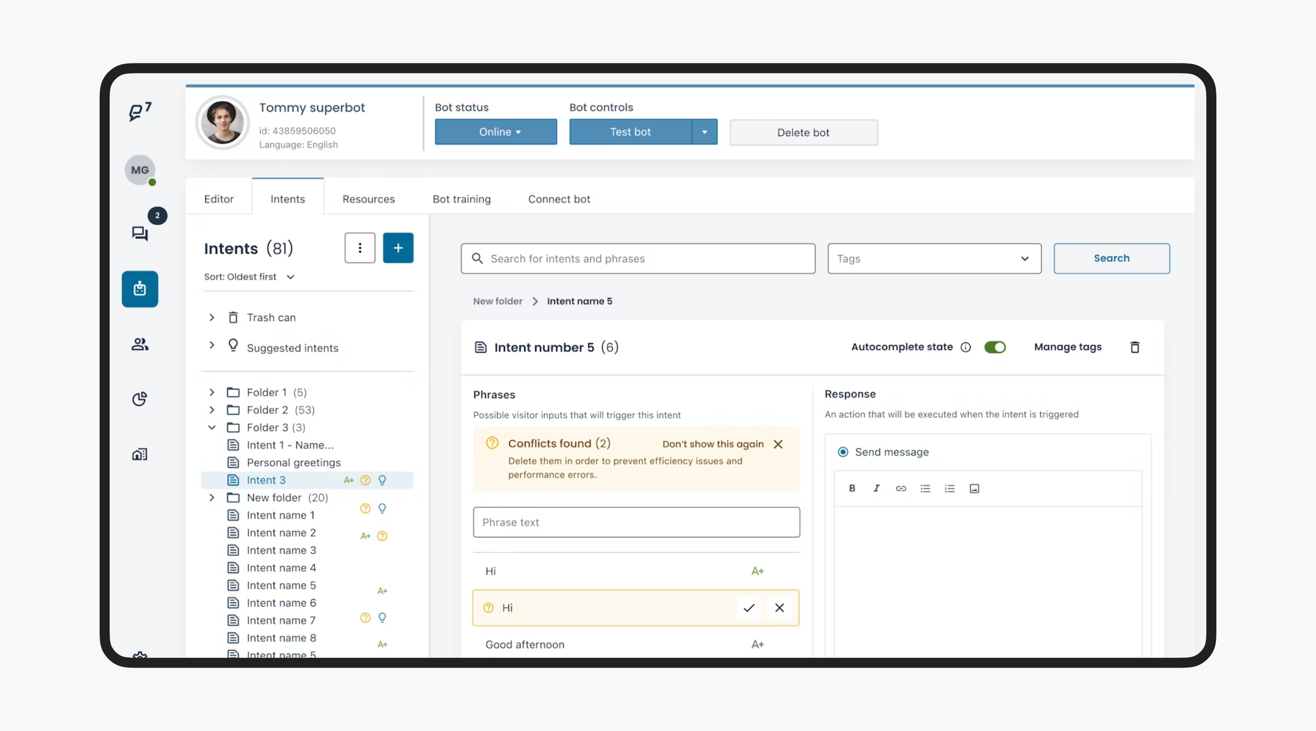Open the chats icon with badge 2
Viewport: 1316px width, 731px height.
(139, 233)
